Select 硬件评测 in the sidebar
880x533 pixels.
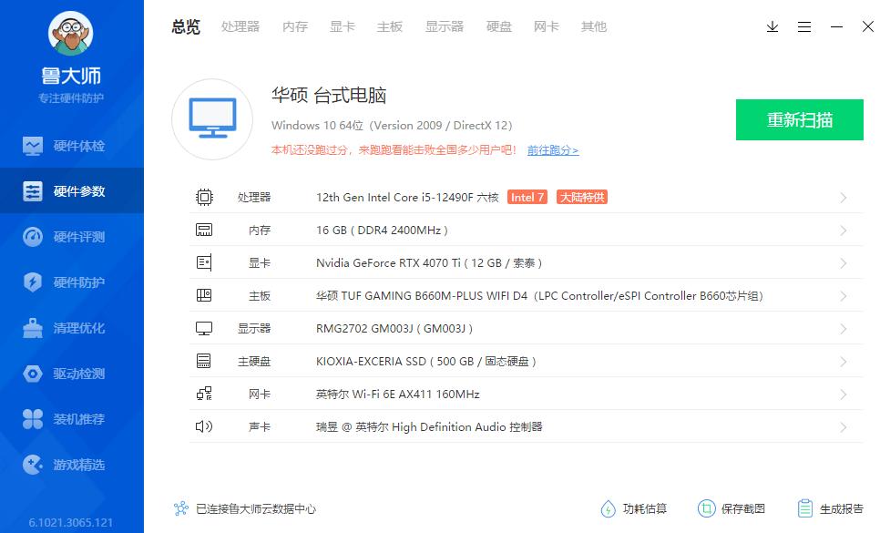coord(71,236)
